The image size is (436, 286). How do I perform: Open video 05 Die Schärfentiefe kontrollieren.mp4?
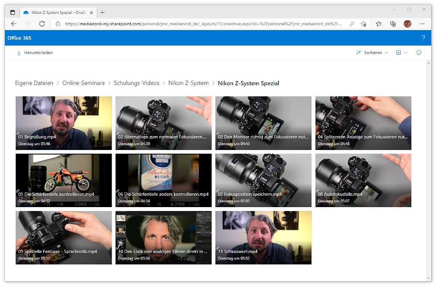pyautogui.click(x=64, y=180)
